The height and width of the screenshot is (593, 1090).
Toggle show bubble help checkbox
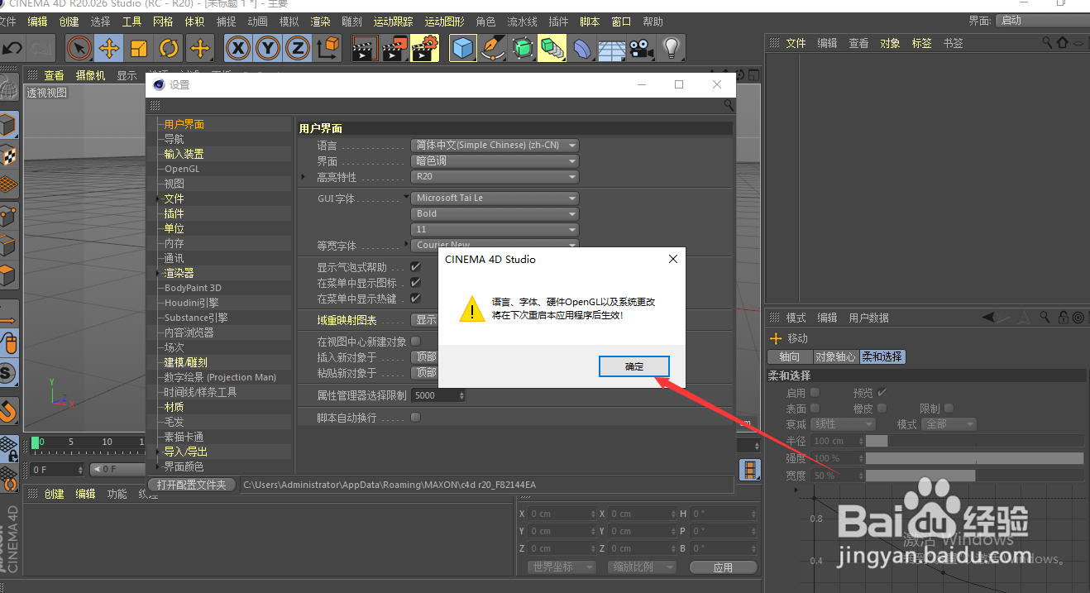[x=416, y=267]
